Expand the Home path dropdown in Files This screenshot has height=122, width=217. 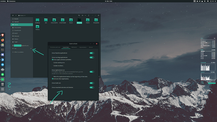(22, 15)
